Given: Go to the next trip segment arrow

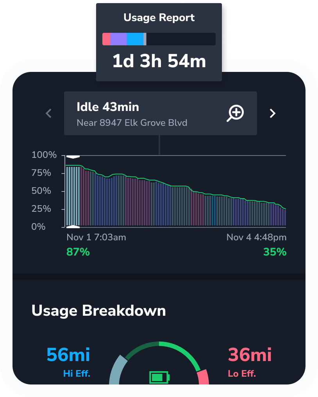Looking at the screenshot, I should point(273,113).
